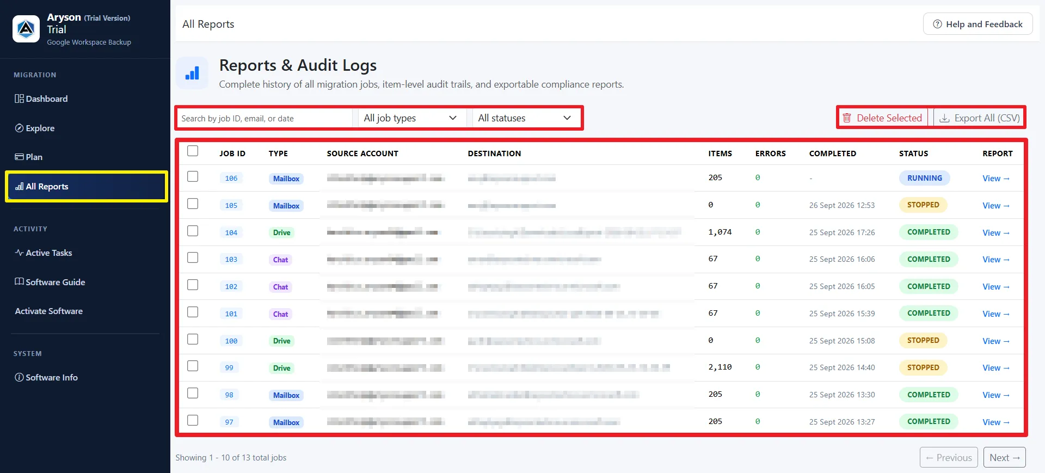Screen dimensions: 1045x473
Task: Click items count 2,110 for job 99
Action: point(720,367)
